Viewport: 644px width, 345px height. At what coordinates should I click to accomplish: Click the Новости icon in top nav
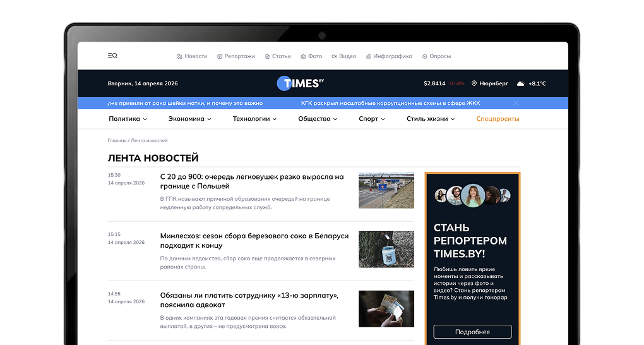coord(179,56)
